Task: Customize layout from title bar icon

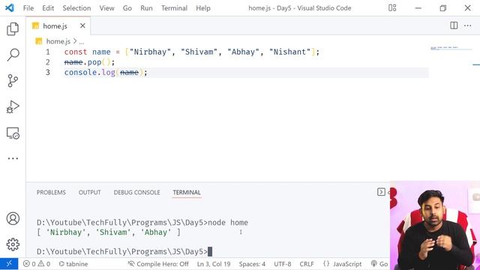Action: coord(392,7)
